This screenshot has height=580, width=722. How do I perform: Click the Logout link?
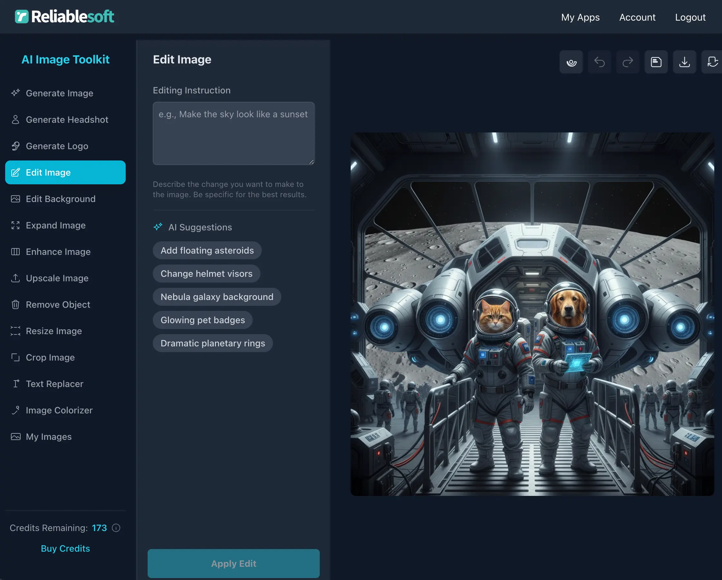tap(690, 17)
